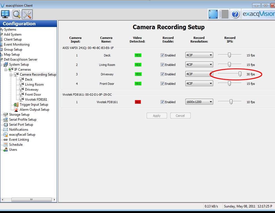Open Live view mode icon
The image size is (275, 213).
[5, 14]
